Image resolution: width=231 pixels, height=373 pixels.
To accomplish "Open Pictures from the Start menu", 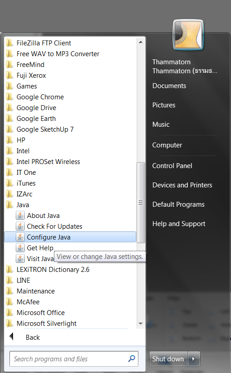I will (164, 105).
